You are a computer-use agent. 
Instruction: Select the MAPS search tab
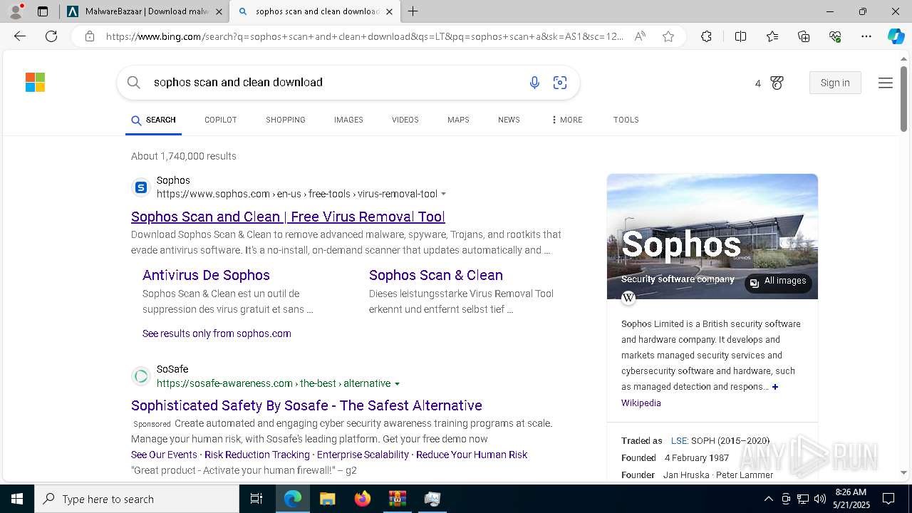pyautogui.click(x=458, y=120)
